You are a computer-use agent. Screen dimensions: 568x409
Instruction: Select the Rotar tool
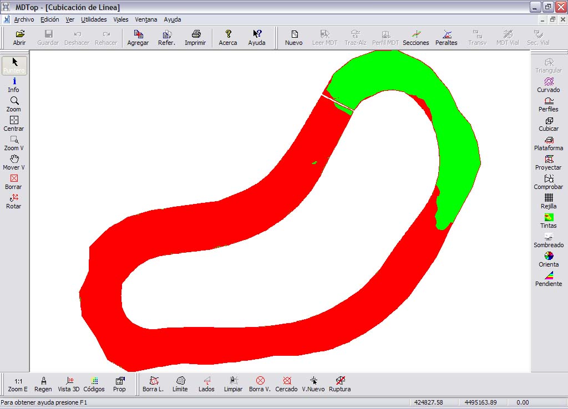[x=14, y=202]
